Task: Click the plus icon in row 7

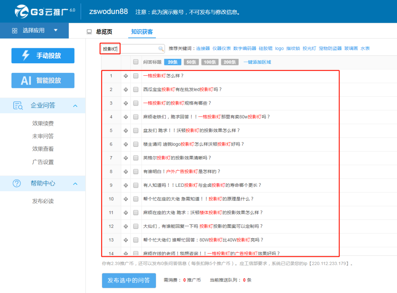Action: [126, 158]
